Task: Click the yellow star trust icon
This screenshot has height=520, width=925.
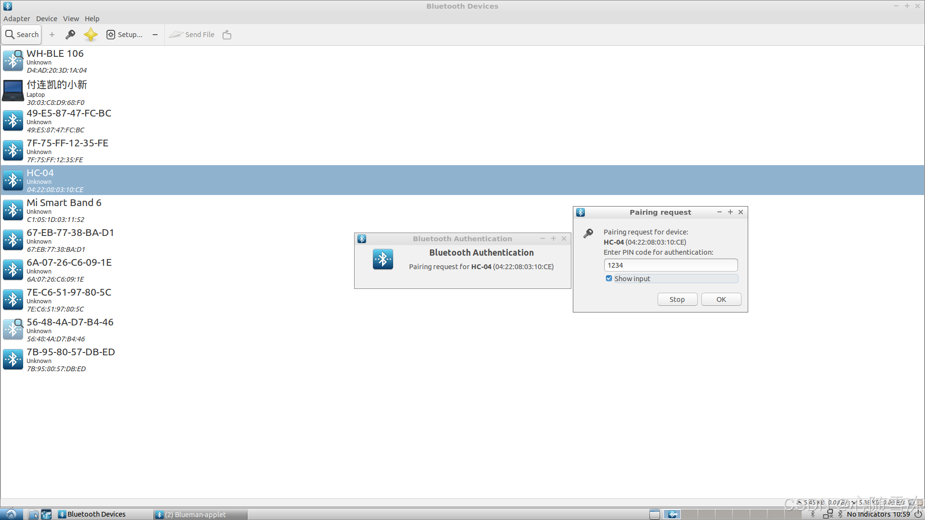Action: pyautogui.click(x=91, y=35)
